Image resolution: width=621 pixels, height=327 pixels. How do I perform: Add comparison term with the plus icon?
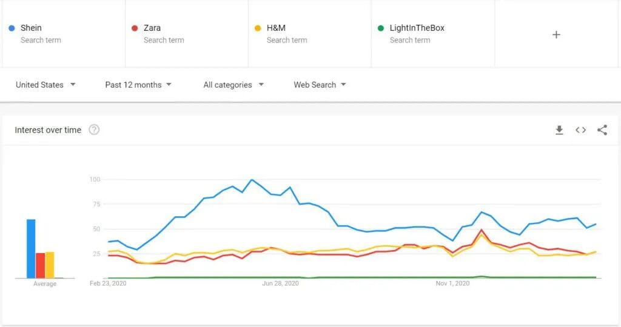coord(556,35)
